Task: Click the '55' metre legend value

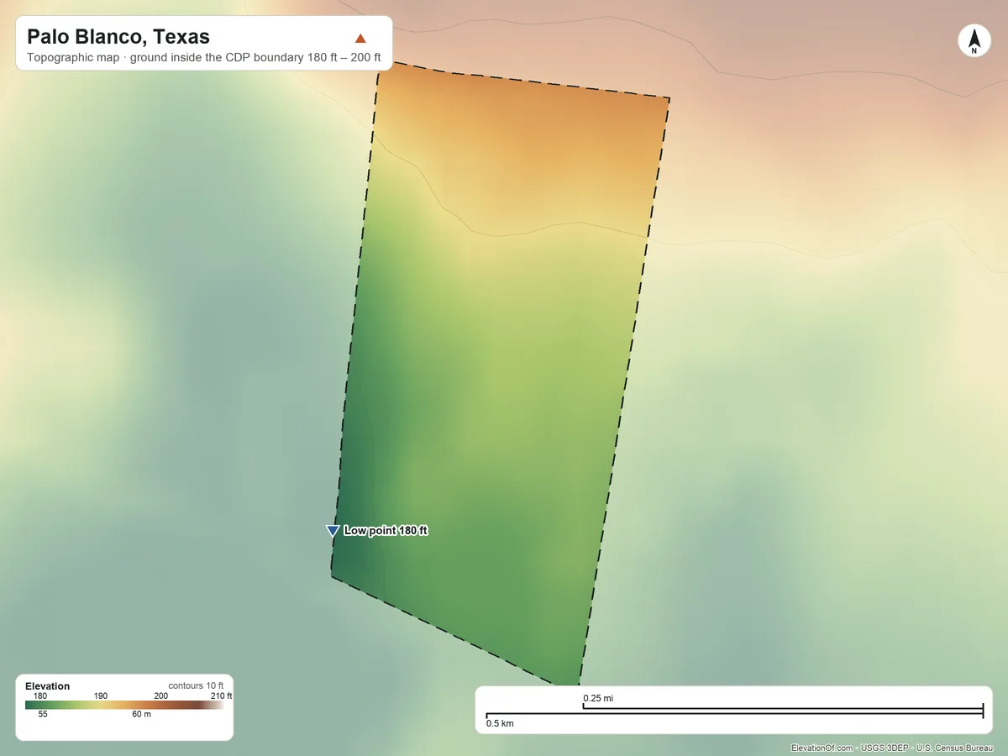Action: pos(43,714)
